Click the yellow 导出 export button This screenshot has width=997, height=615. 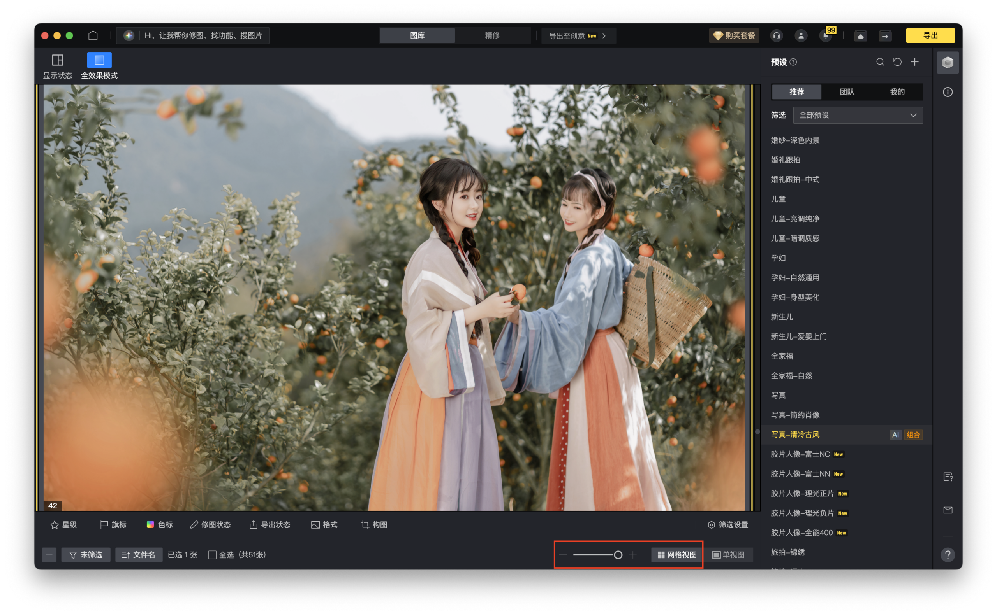click(930, 35)
